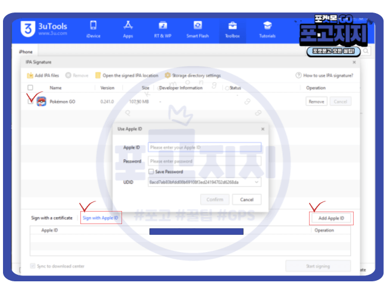Click the search magnifier icon
Viewport: 387px width, 298px height.
click(366, 51)
